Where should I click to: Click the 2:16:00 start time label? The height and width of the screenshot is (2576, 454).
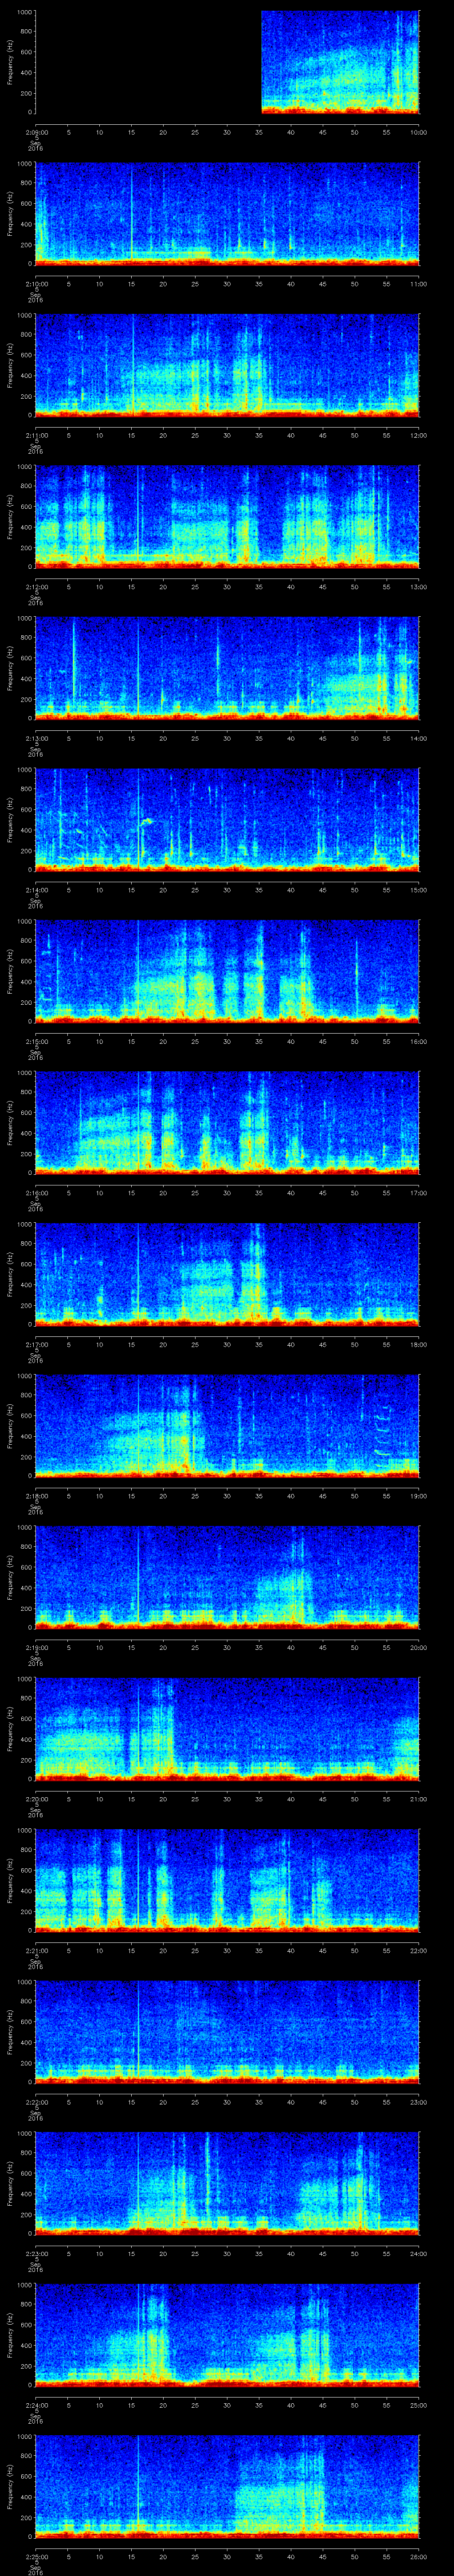(x=36, y=1192)
